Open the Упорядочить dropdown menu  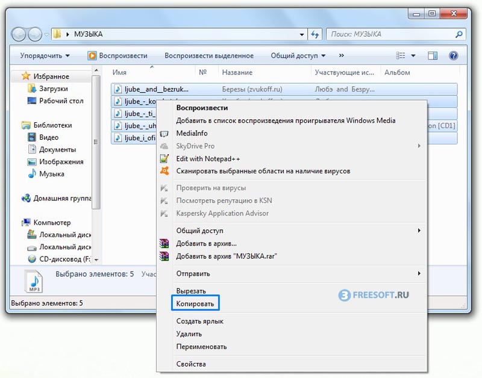(45, 55)
